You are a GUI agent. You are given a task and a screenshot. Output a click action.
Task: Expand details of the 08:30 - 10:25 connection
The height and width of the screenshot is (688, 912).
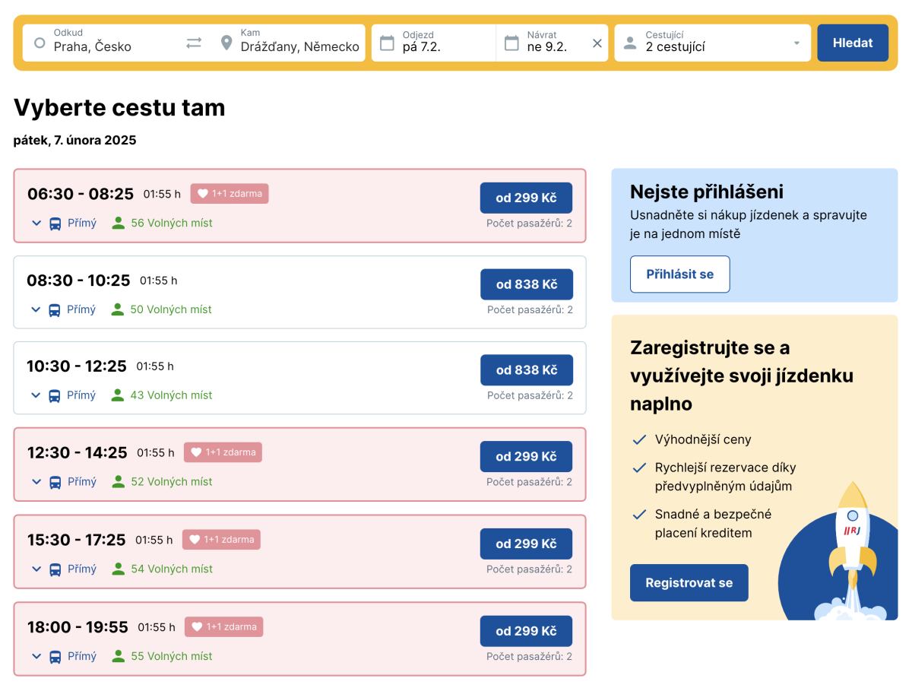[x=35, y=309]
